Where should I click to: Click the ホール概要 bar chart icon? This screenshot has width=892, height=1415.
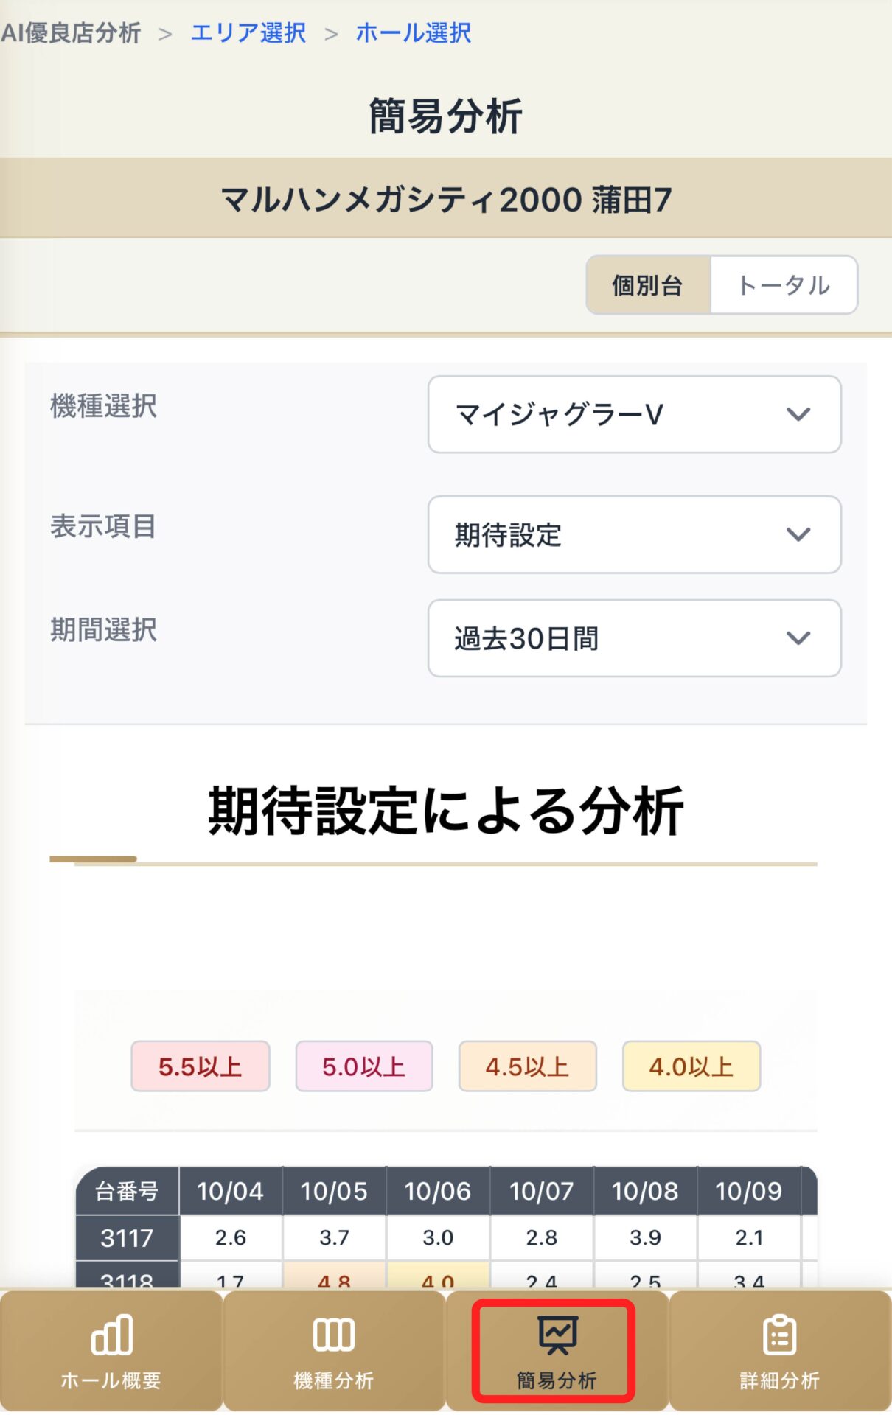click(112, 1335)
